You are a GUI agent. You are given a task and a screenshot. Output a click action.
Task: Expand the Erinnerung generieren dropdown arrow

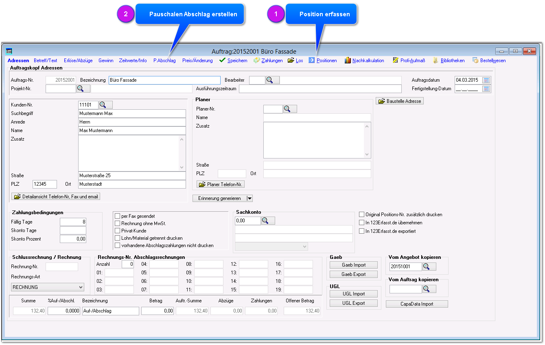tap(250, 198)
